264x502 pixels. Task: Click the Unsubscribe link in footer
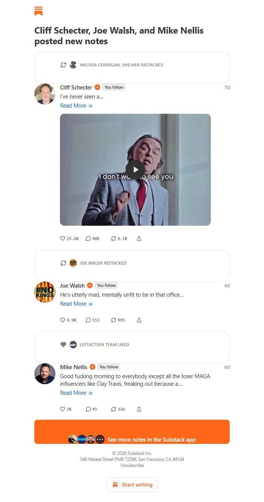click(x=132, y=465)
